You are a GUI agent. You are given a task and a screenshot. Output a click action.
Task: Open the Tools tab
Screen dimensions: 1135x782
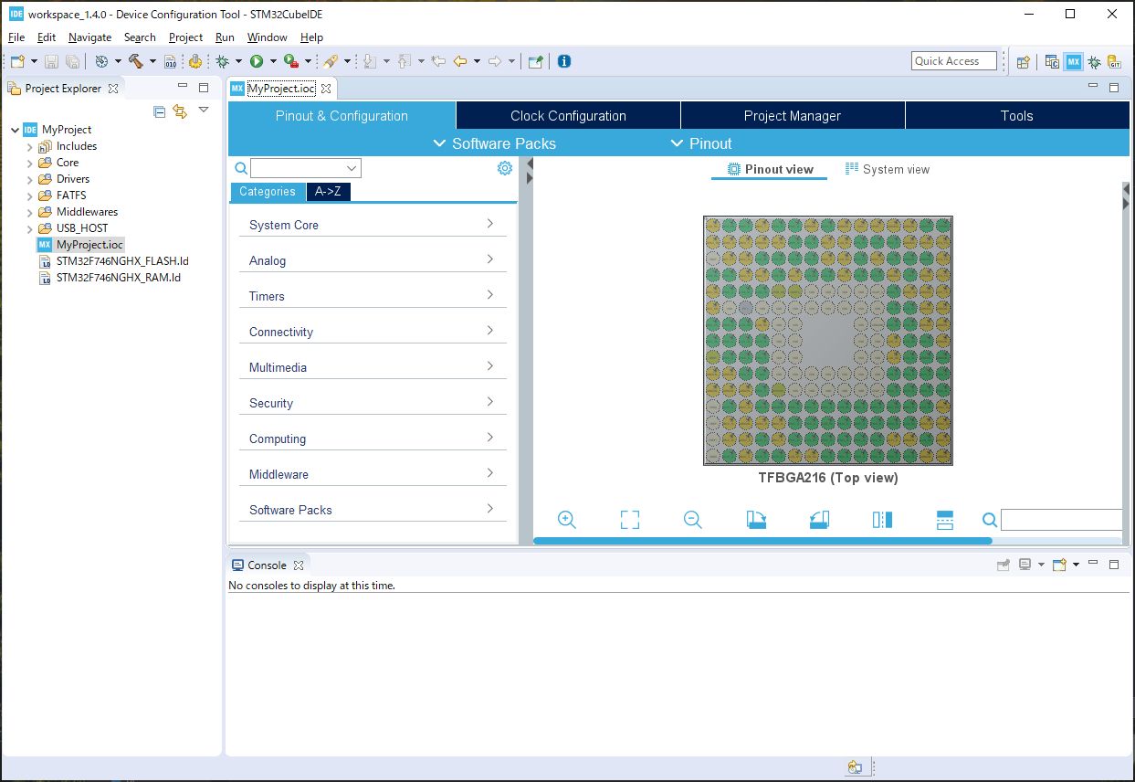(x=1016, y=115)
